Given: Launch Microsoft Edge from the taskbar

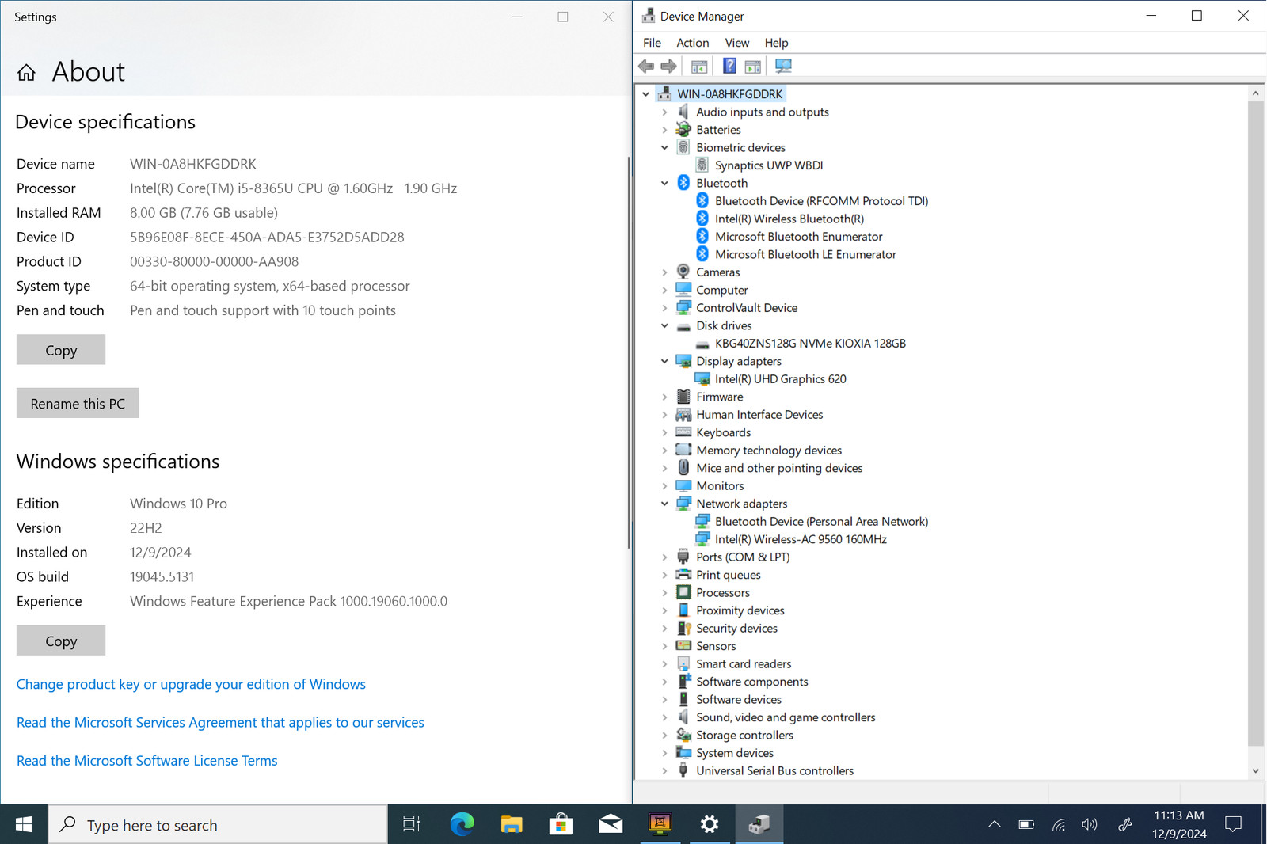Looking at the screenshot, I should click(462, 825).
